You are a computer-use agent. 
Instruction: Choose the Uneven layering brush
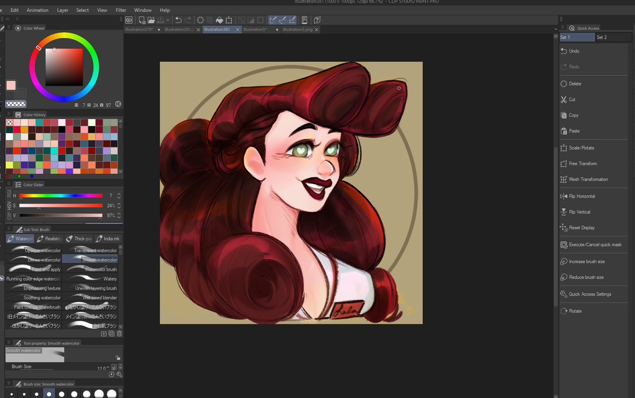point(90,288)
